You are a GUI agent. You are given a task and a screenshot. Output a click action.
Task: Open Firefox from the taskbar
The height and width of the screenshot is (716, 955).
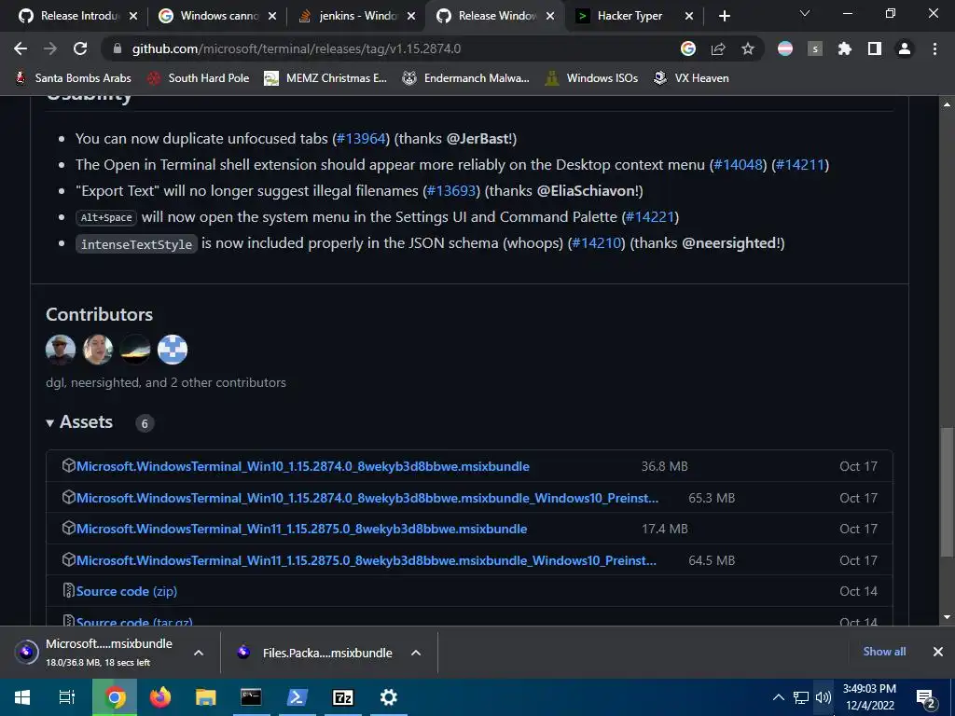click(160, 697)
